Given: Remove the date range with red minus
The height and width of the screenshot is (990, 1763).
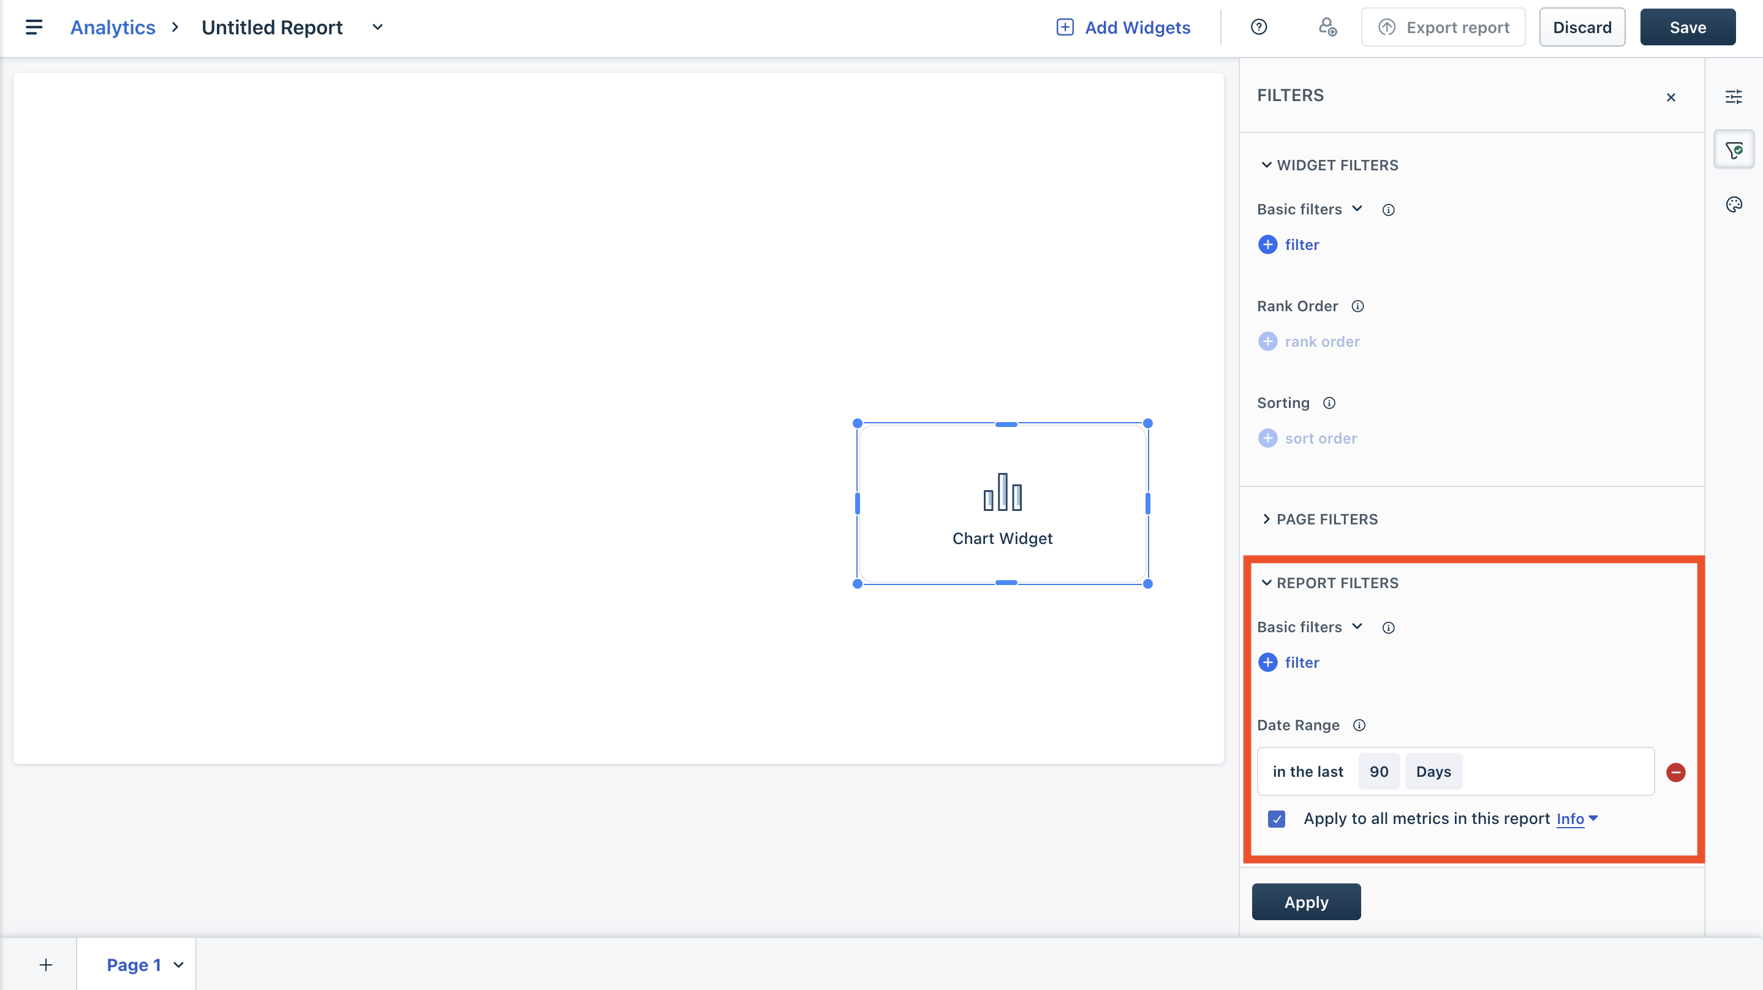Looking at the screenshot, I should [1675, 773].
